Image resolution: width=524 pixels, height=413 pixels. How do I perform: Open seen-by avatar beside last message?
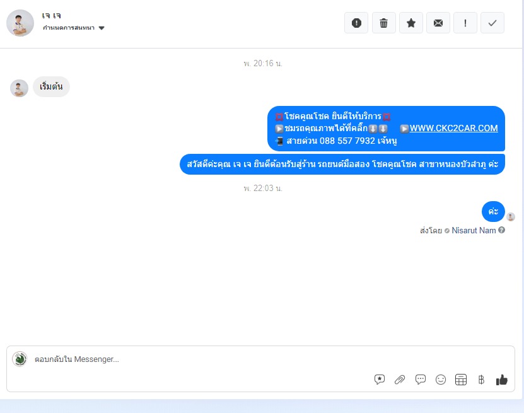pyautogui.click(x=511, y=217)
